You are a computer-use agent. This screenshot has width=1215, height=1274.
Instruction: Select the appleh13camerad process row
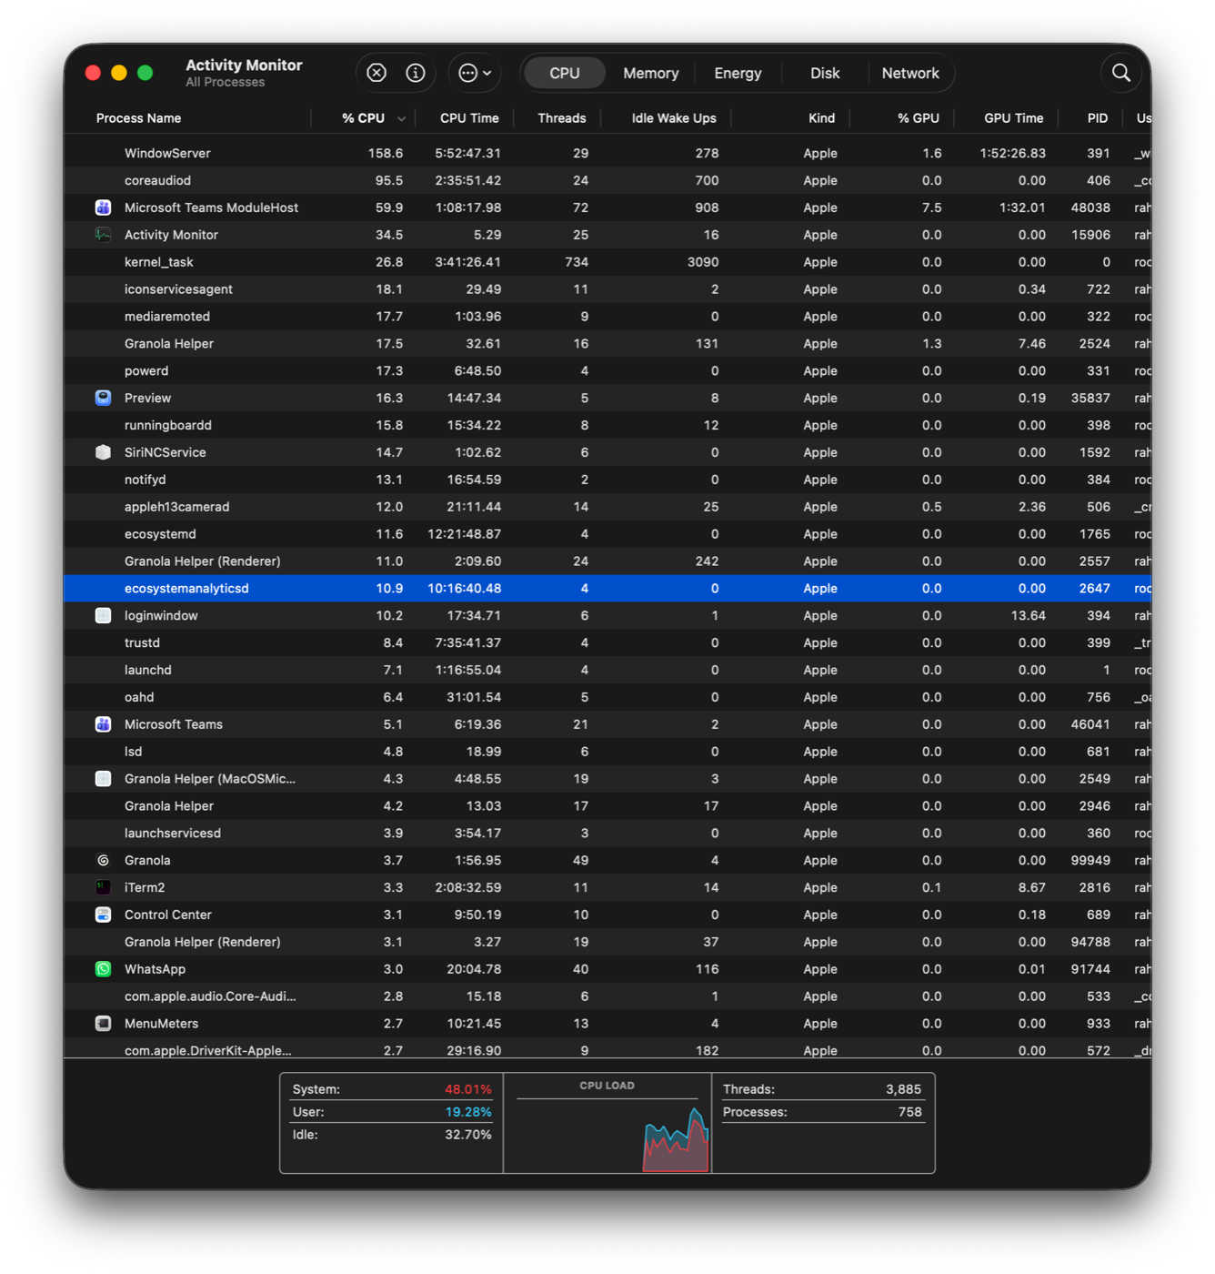tap(607, 507)
